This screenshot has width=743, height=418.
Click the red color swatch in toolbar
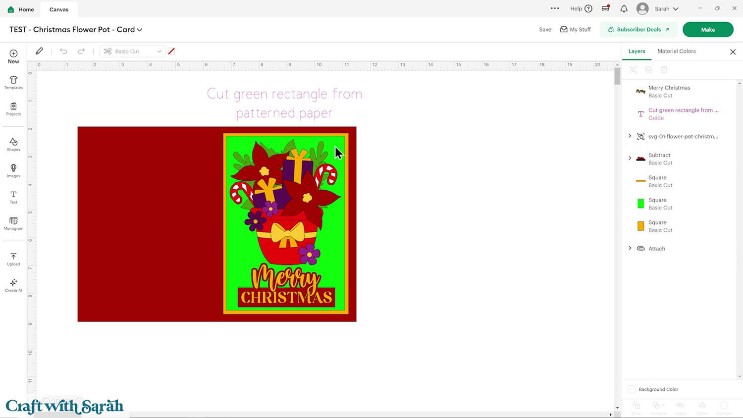(x=171, y=52)
